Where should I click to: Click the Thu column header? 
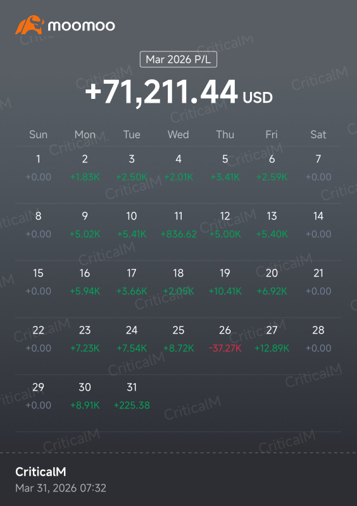[225, 134]
